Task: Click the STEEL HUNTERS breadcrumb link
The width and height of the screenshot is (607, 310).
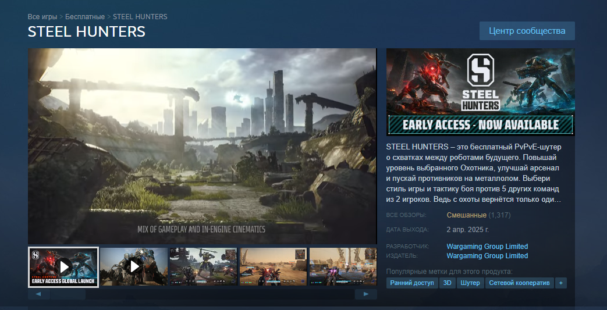Action: click(140, 17)
